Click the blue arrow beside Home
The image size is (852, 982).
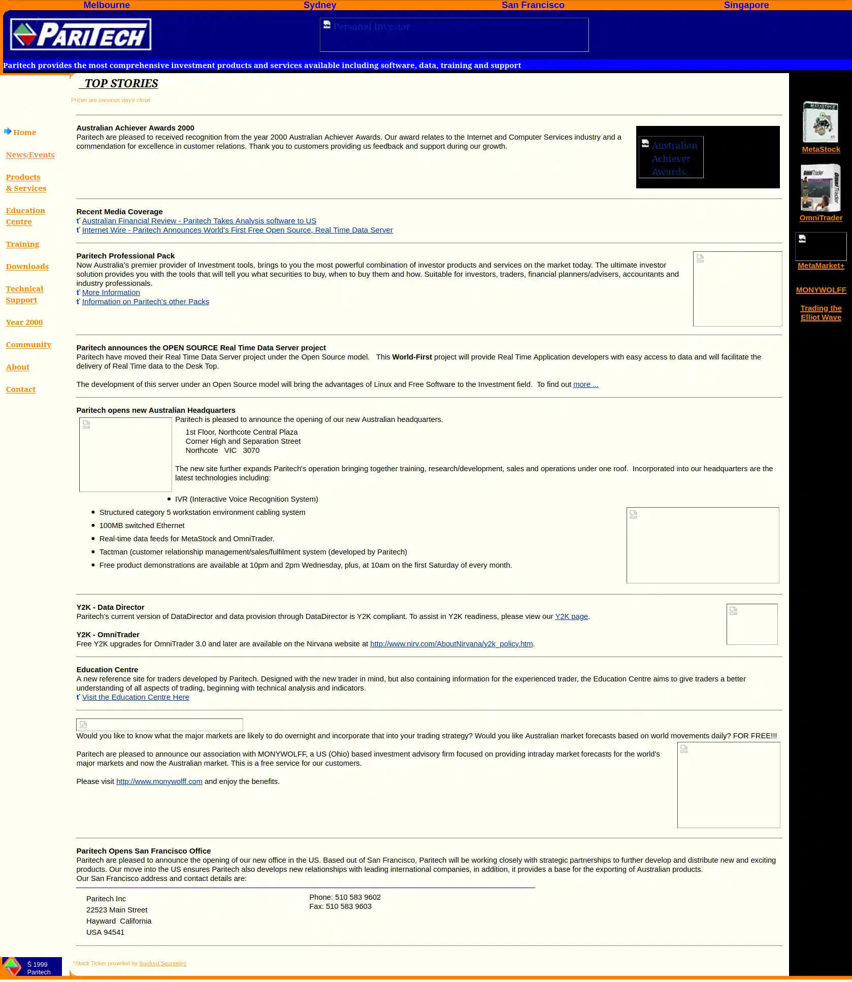[8, 132]
